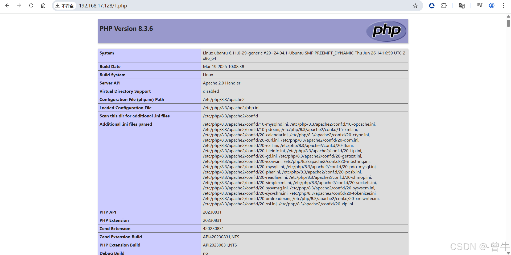Open the media control playlist icon
This screenshot has width=511, height=255.
point(480,5)
